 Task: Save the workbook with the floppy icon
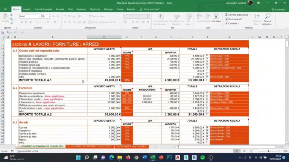click(3, 33)
